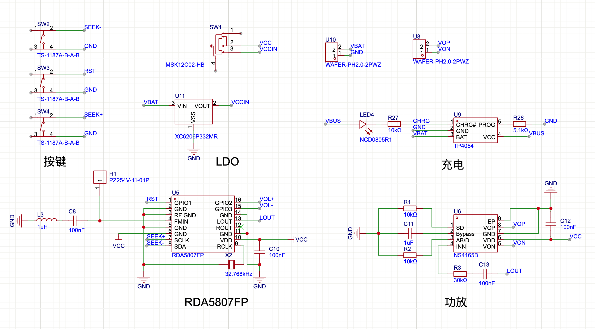Select the VCCIN label at U11 output
595x329 pixels.
coord(240,102)
